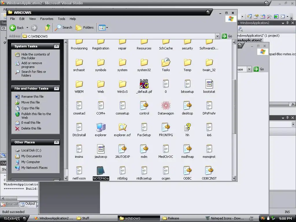Click Copy this file link
This screenshot has height=222, width=296.
point(30,108)
